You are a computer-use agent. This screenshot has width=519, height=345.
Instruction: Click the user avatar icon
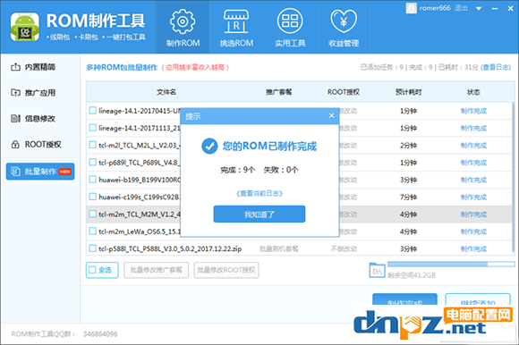[x=411, y=8]
